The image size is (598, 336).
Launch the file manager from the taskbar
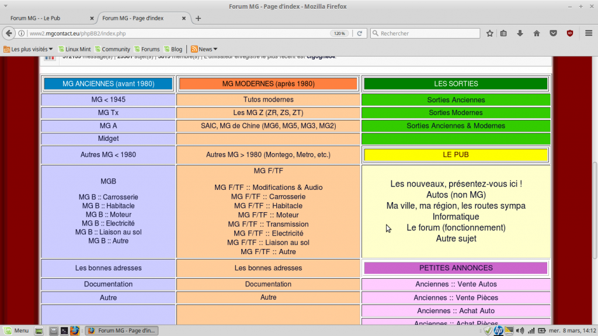click(53, 331)
